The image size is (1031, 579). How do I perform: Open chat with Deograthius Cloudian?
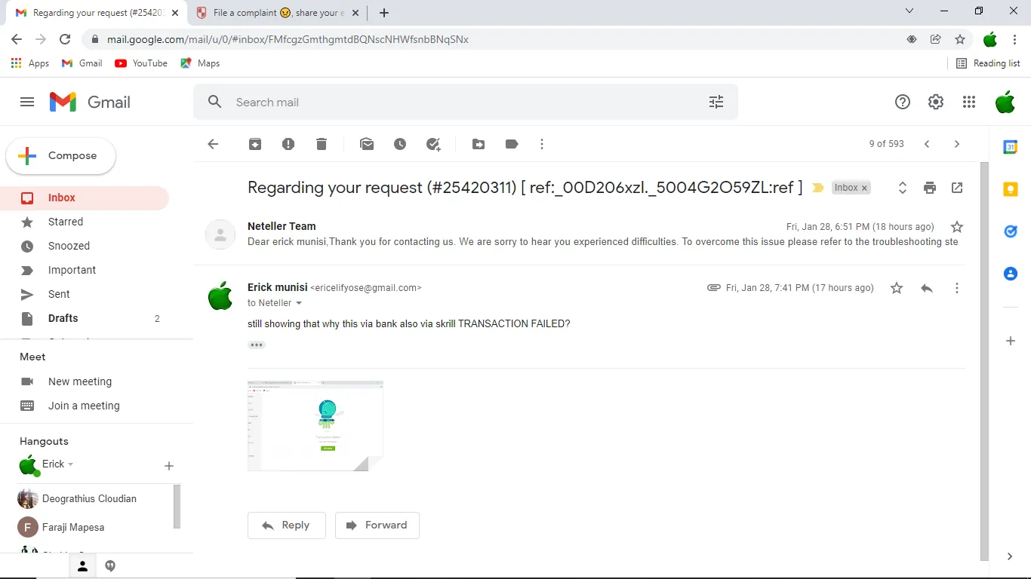pyautogui.click(x=89, y=499)
